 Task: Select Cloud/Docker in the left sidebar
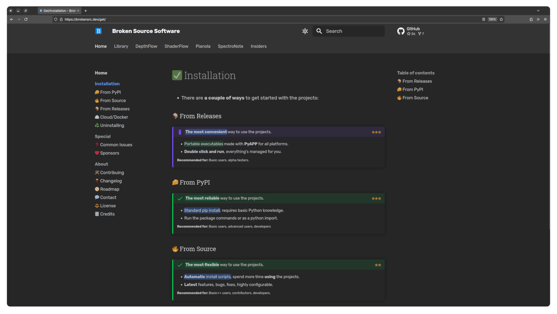114,117
